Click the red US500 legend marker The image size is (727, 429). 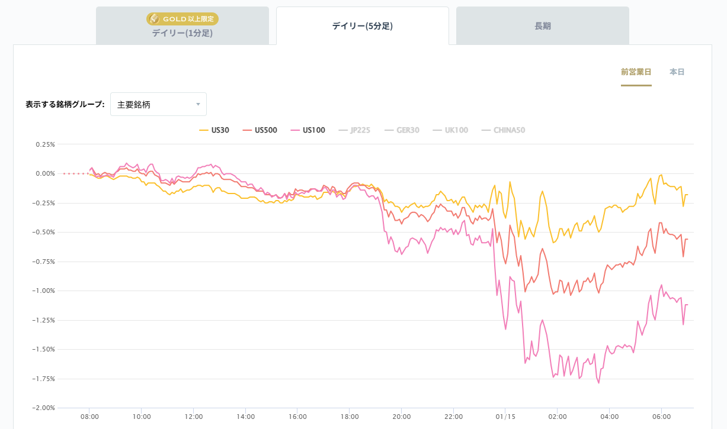[248, 130]
